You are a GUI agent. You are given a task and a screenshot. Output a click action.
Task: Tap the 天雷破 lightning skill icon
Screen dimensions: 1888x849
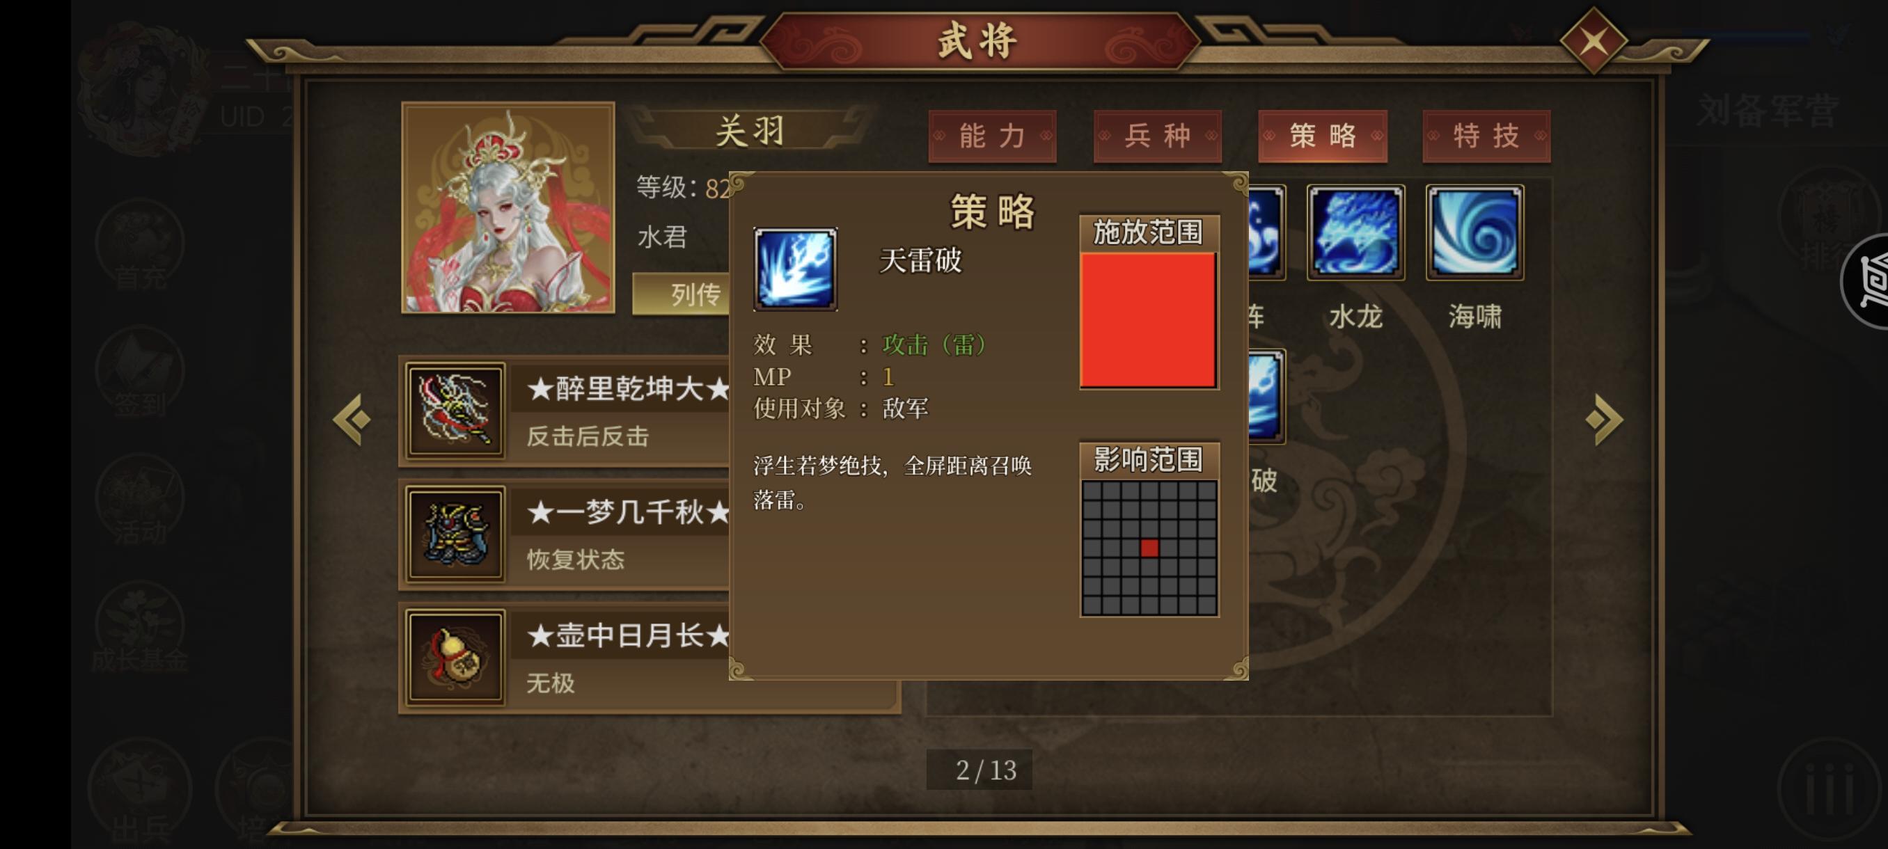pos(795,269)
